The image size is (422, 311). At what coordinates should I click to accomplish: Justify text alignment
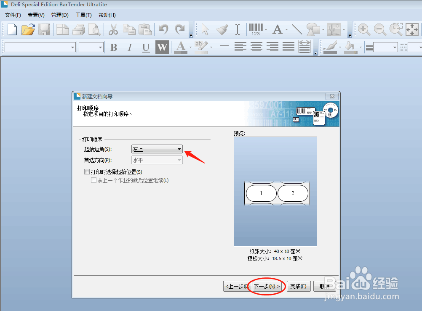(x=288, y=47)
